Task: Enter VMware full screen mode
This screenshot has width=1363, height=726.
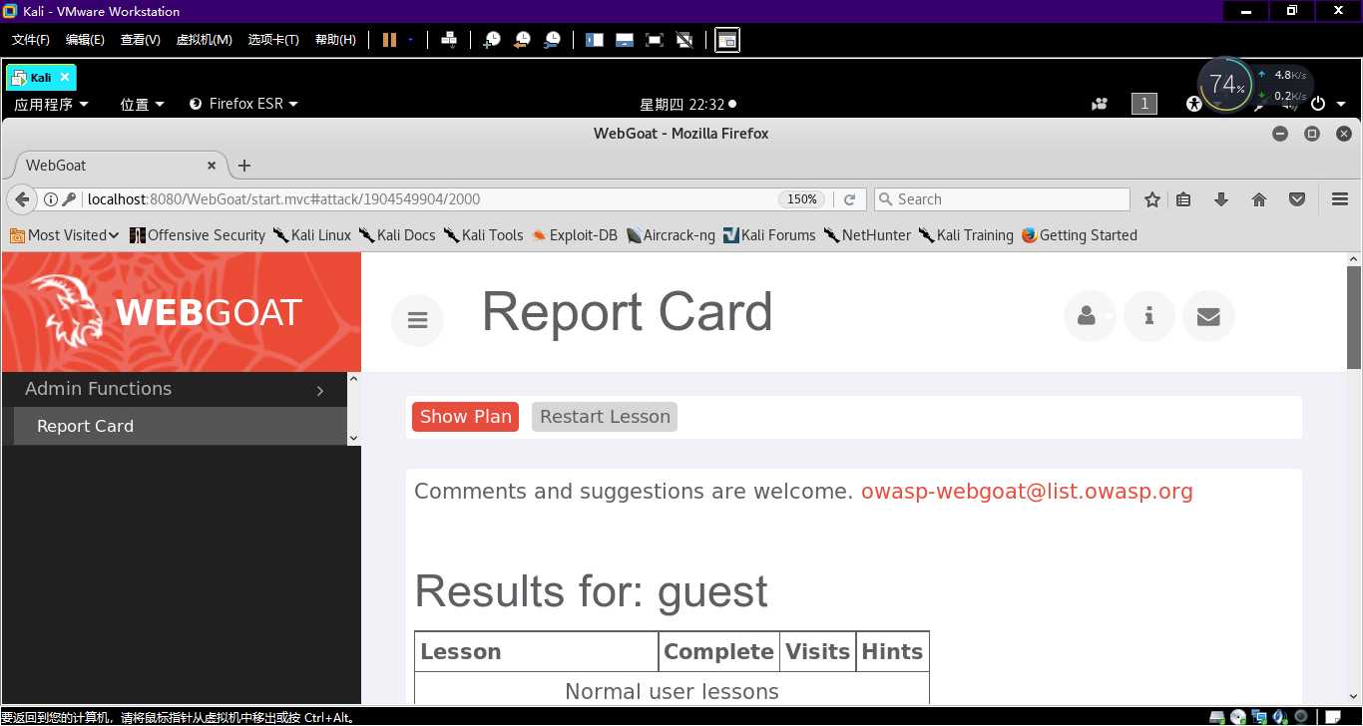Action: 655,40
